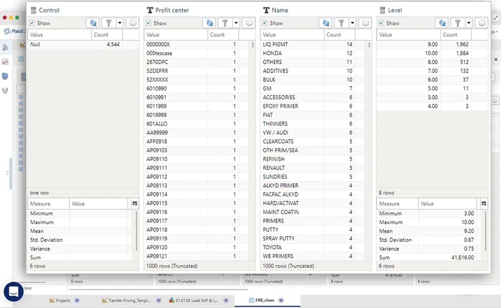Open the chat support bubble
The height and width of the screenshot is (308, 501).
click(x=14, y=292)
